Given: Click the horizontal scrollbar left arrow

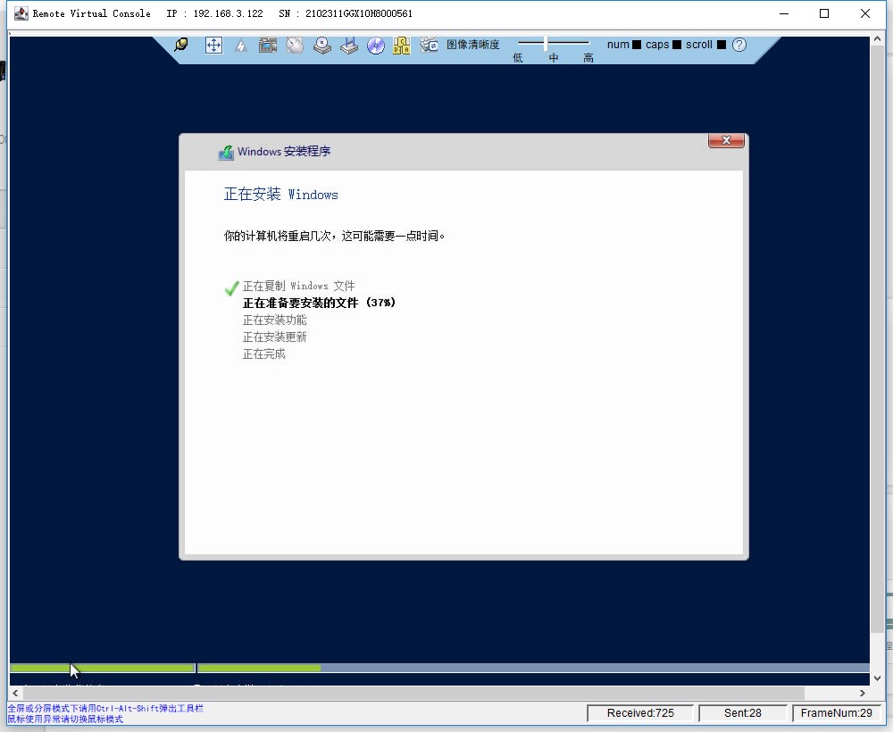Looking at the screenshot, I should click(x=15, y=693).
